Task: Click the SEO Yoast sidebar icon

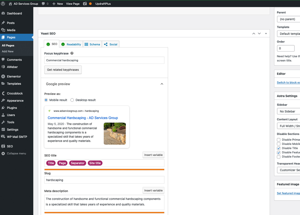Action: coord(3,146)
